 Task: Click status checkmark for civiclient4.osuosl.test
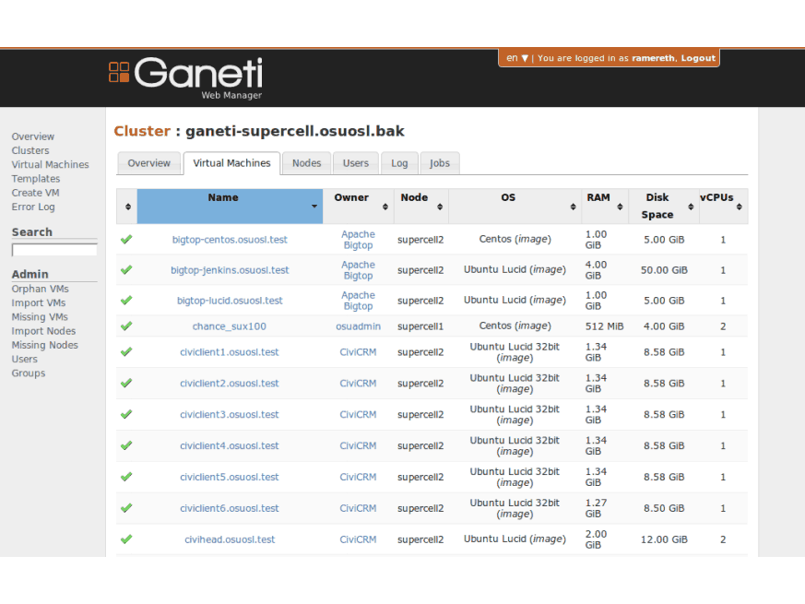coord(126,445)
